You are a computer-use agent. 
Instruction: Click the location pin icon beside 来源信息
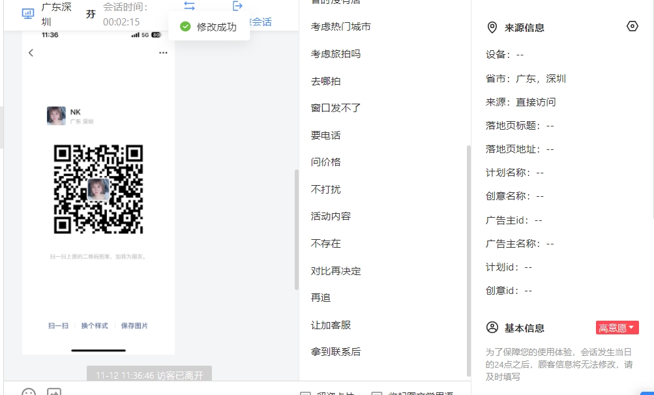click(492, 27)
